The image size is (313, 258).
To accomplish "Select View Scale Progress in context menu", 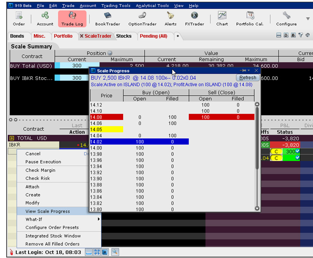I will 59,211.
